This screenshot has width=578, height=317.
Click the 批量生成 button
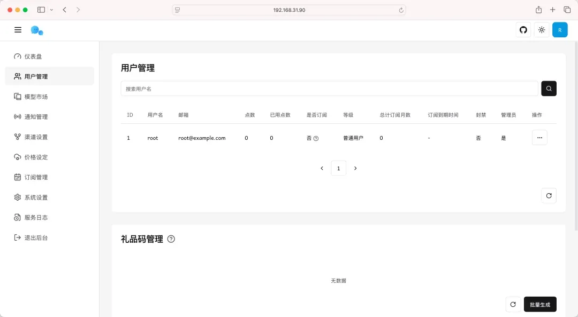tap(540, 304)
